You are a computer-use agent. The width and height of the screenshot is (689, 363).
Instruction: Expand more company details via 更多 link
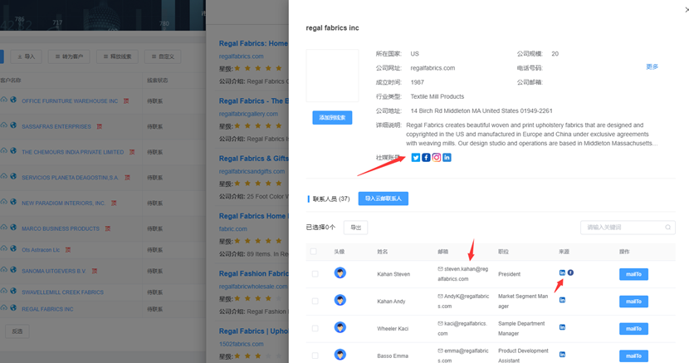point(652,66)
